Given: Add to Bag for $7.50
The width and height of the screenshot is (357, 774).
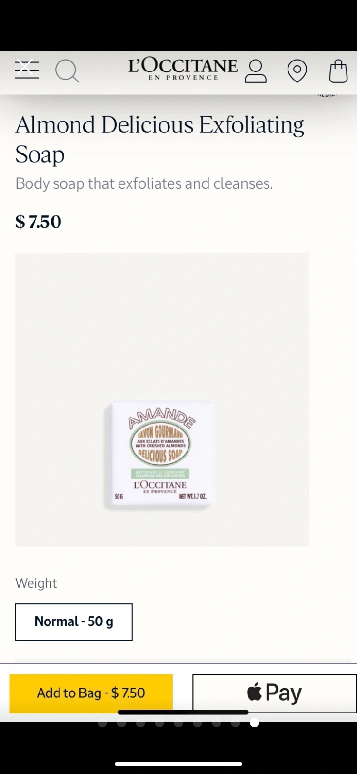Looking at the screenshot, I should point(91,693).
